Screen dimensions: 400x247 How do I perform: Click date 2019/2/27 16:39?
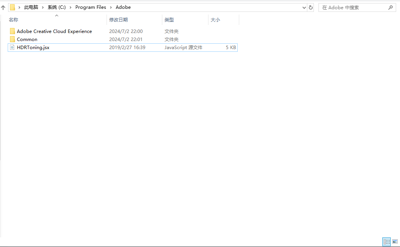[127, 48]
